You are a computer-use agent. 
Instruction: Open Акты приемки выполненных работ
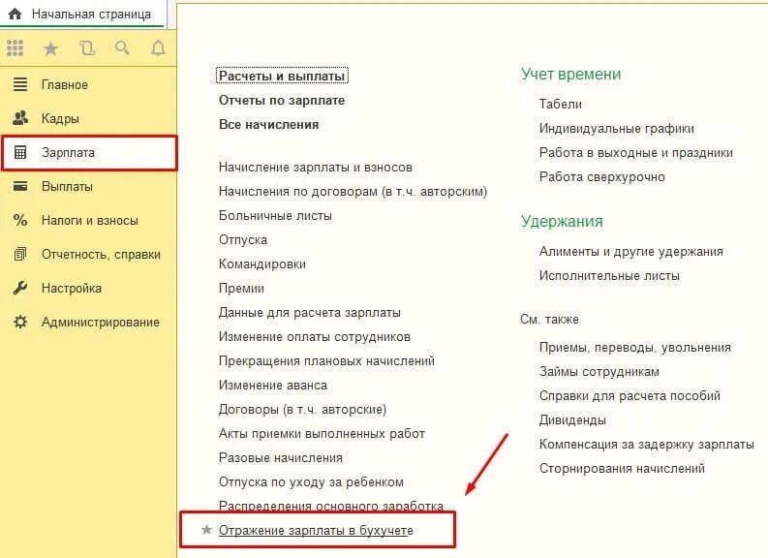(x=322, y=433)
